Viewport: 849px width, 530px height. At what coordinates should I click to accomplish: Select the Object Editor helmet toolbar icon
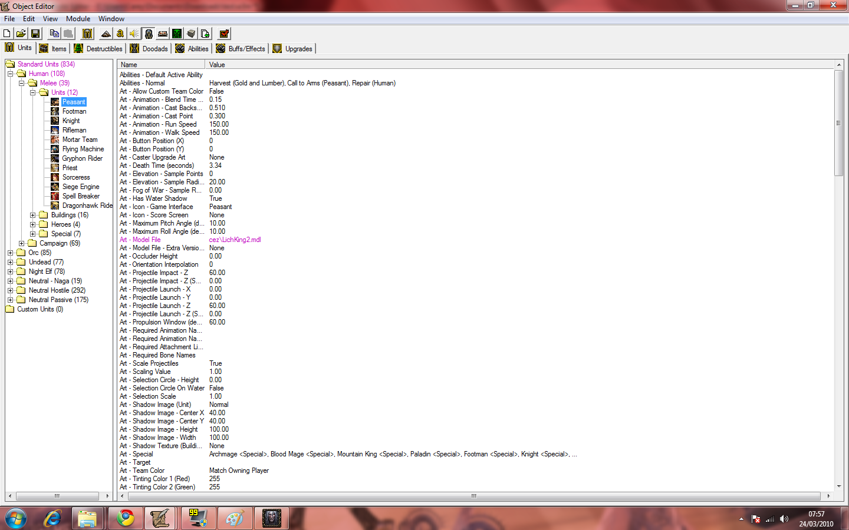(x=149, y=34)
